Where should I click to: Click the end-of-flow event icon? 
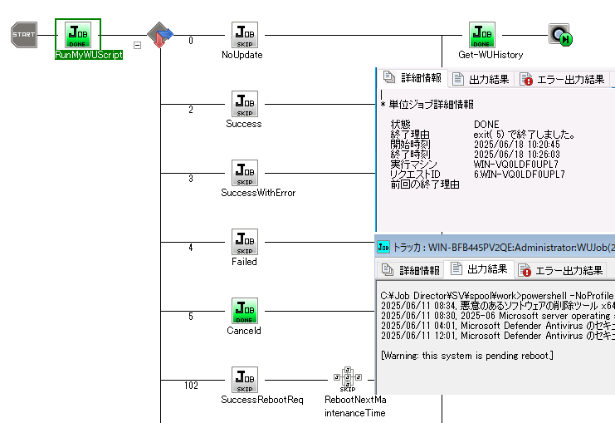(560, 35)
